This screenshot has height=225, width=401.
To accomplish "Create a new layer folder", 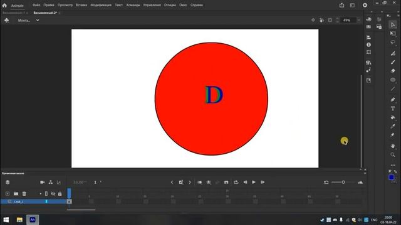I will pyautogui.click(x=16, y=194).
